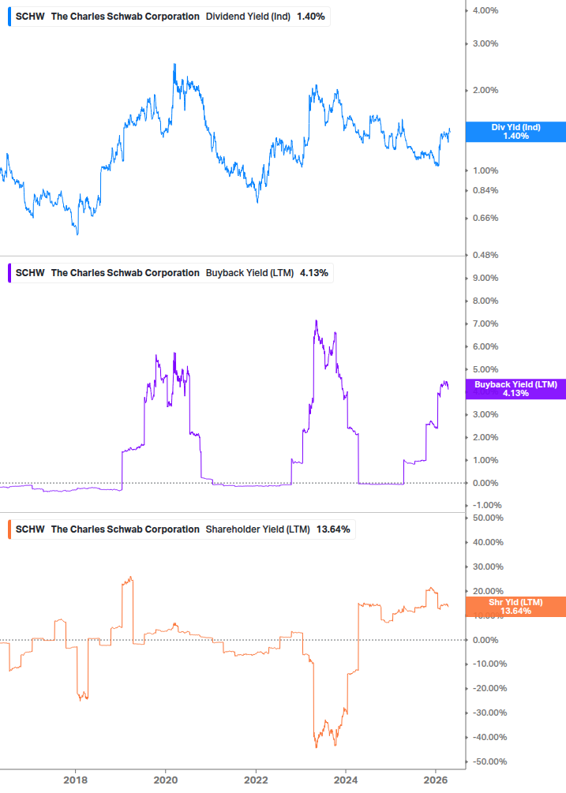Click the 13.64% value in the Shareholder Yield legend
Image resolution: width=566 pixels, height=793 pixels.
tap(333, 529)
